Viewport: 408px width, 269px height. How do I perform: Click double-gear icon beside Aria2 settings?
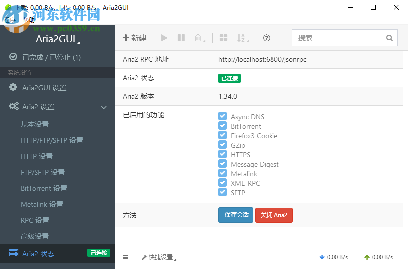pos(14,106)
